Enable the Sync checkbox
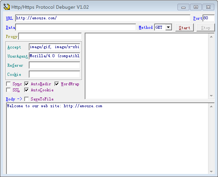Viewport: 218px width, 177px height. click(8, 84)
